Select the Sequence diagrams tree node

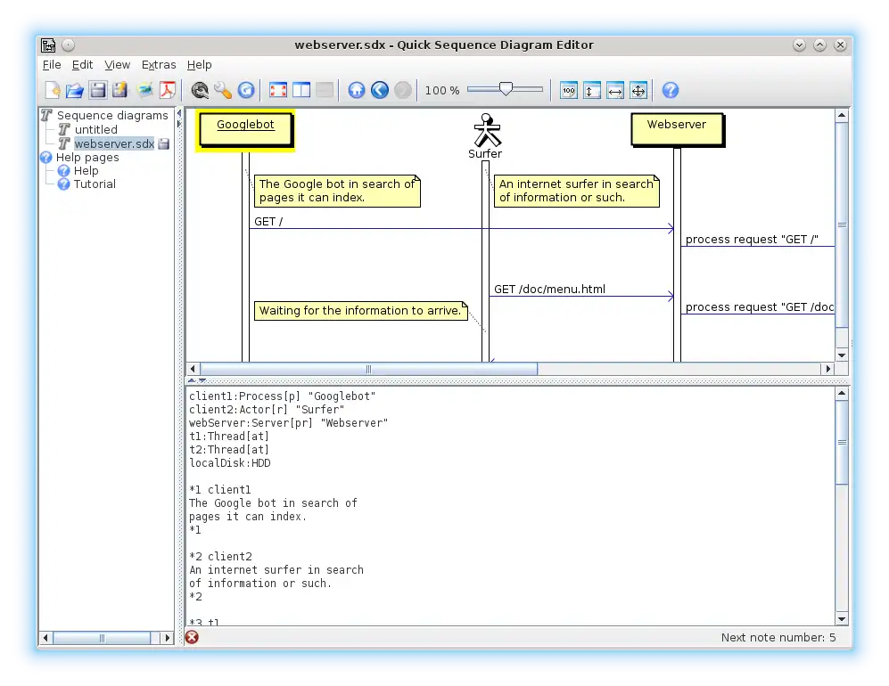[x=112, y=116]
